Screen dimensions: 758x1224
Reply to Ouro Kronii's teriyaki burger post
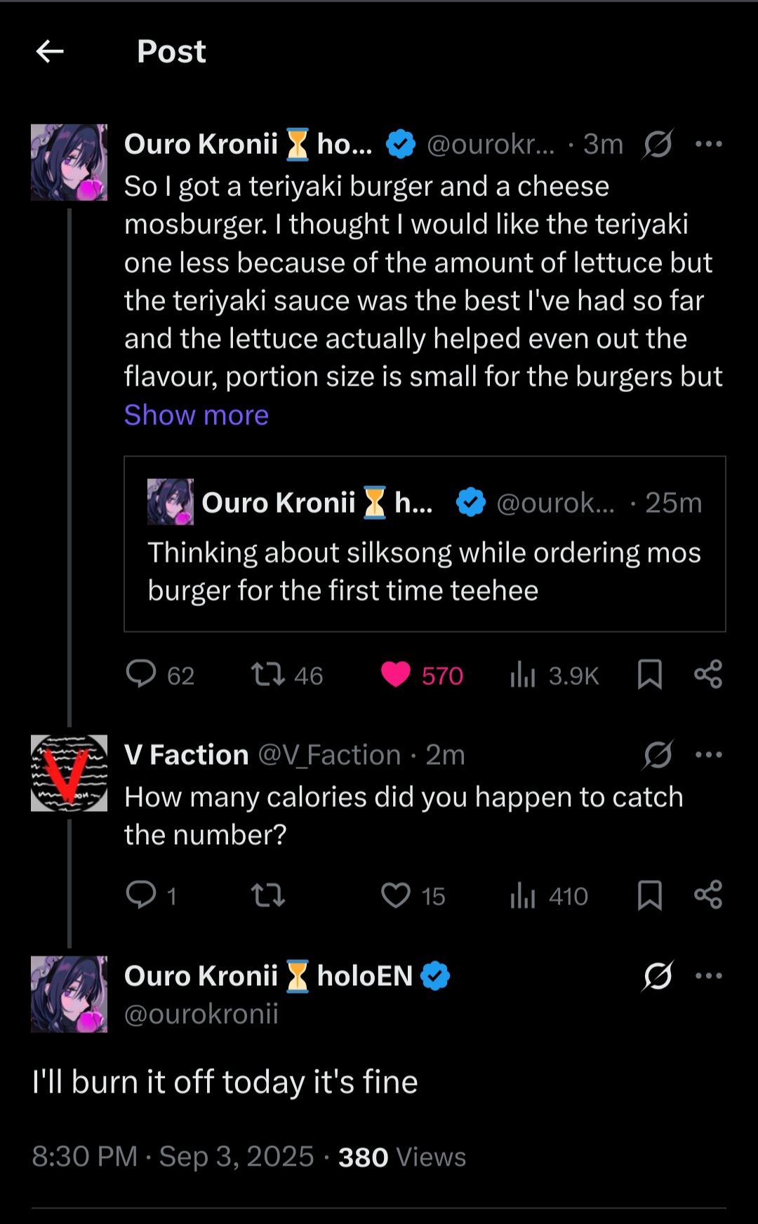click(x=141, y=674)
